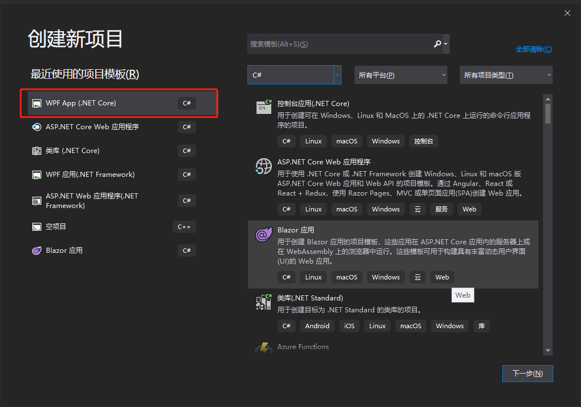Click the WPF App (.NET Core) template icon
Viewport: 581px width, 407px height.
pyautogui.click(x=37, y=103)
